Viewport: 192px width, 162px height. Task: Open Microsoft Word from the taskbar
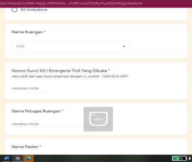(6, 158)
